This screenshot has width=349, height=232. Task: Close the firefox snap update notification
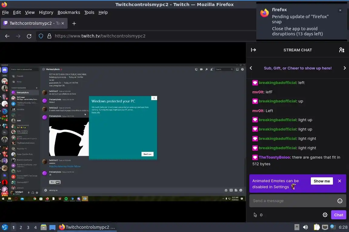(340, 10)
